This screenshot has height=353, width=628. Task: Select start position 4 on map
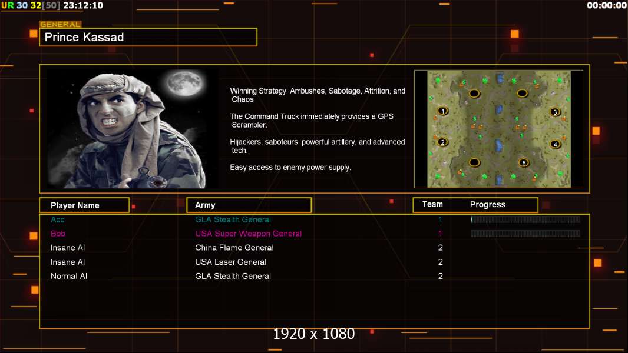(555, 144)
